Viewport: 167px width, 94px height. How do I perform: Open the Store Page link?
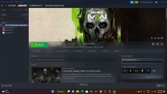[x=37, y=51]
